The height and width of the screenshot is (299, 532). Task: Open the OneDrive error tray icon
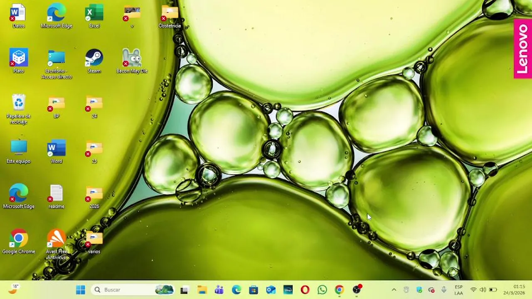pyautogui.click(x=431, y=290)
